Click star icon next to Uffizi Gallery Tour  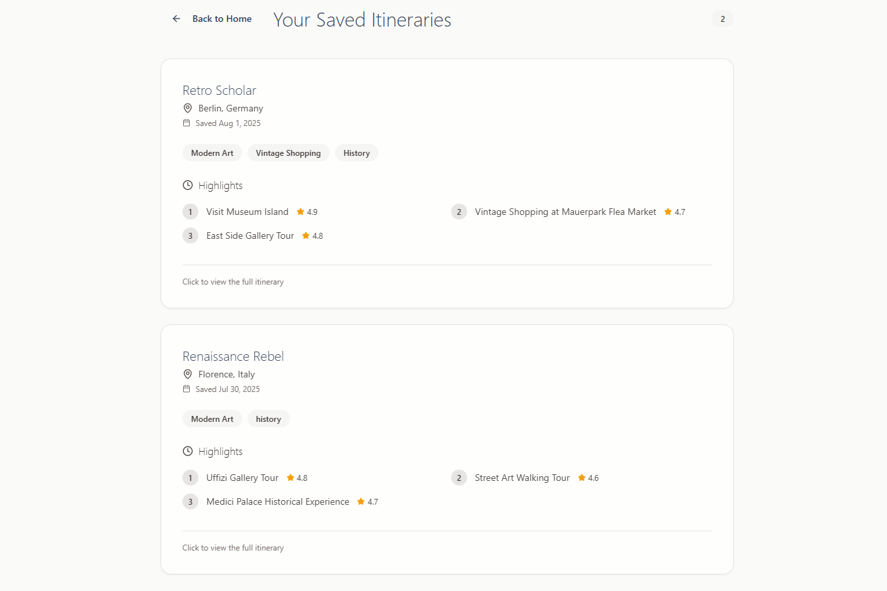(x=291, y=478)
